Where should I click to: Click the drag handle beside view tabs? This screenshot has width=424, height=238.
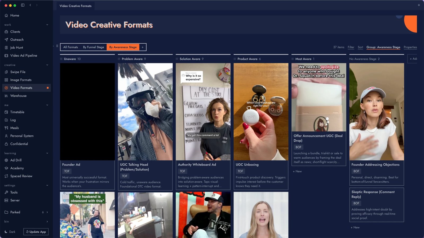pos(57,46)
